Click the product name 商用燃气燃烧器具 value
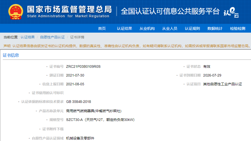 (x=93, y=111)
